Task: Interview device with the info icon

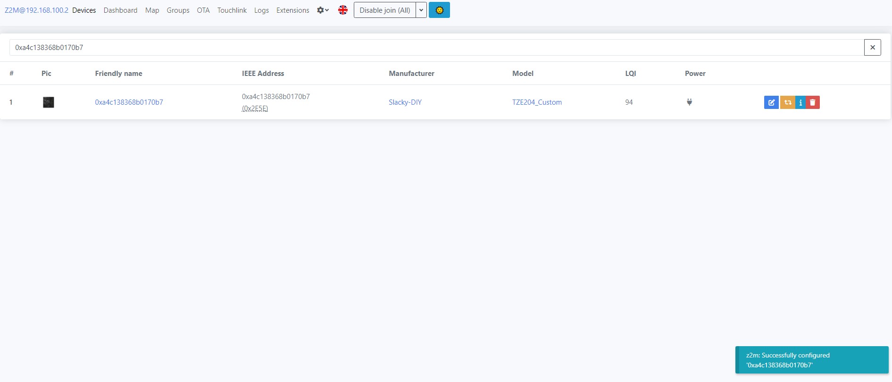Action: (x=800, y=102)
